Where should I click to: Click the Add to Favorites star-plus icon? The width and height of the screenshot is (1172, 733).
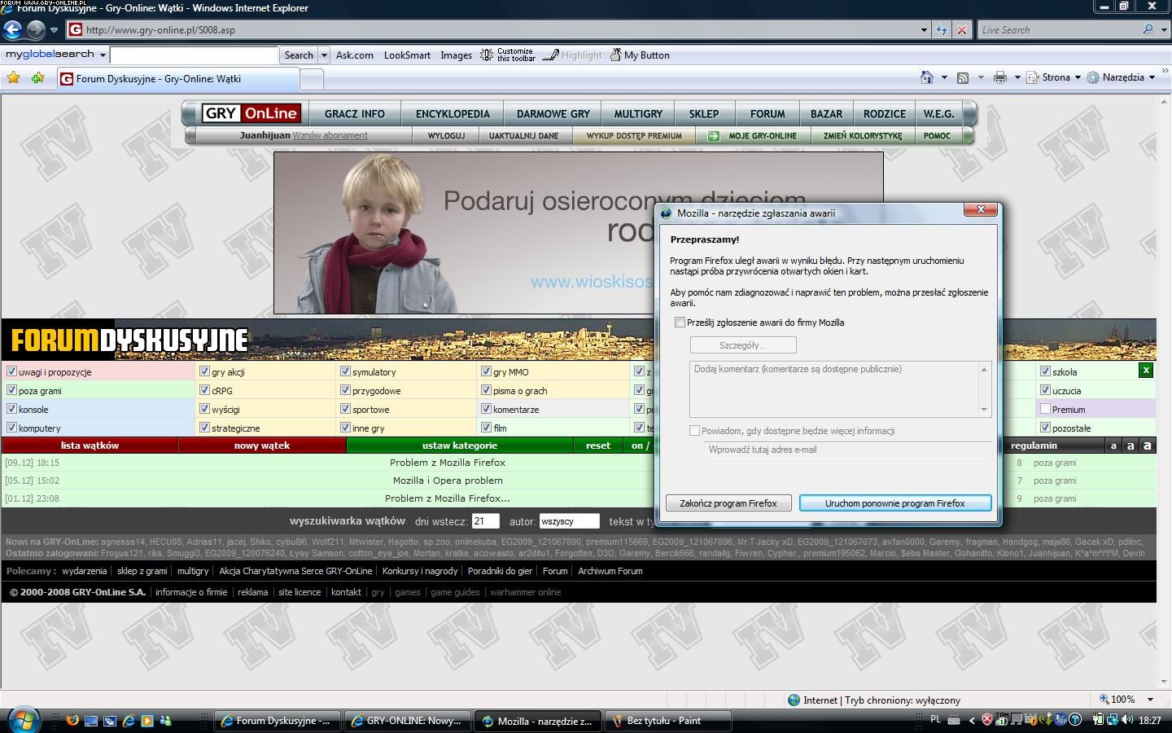click(x=38, y=78)
